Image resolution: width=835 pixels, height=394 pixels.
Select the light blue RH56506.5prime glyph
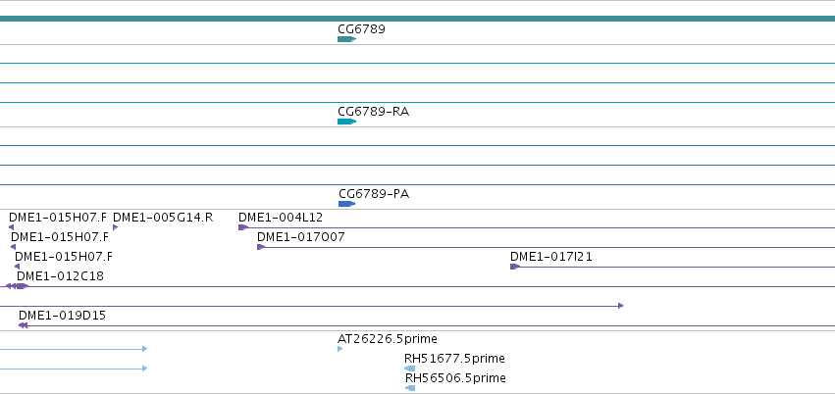tap(410, 389)
